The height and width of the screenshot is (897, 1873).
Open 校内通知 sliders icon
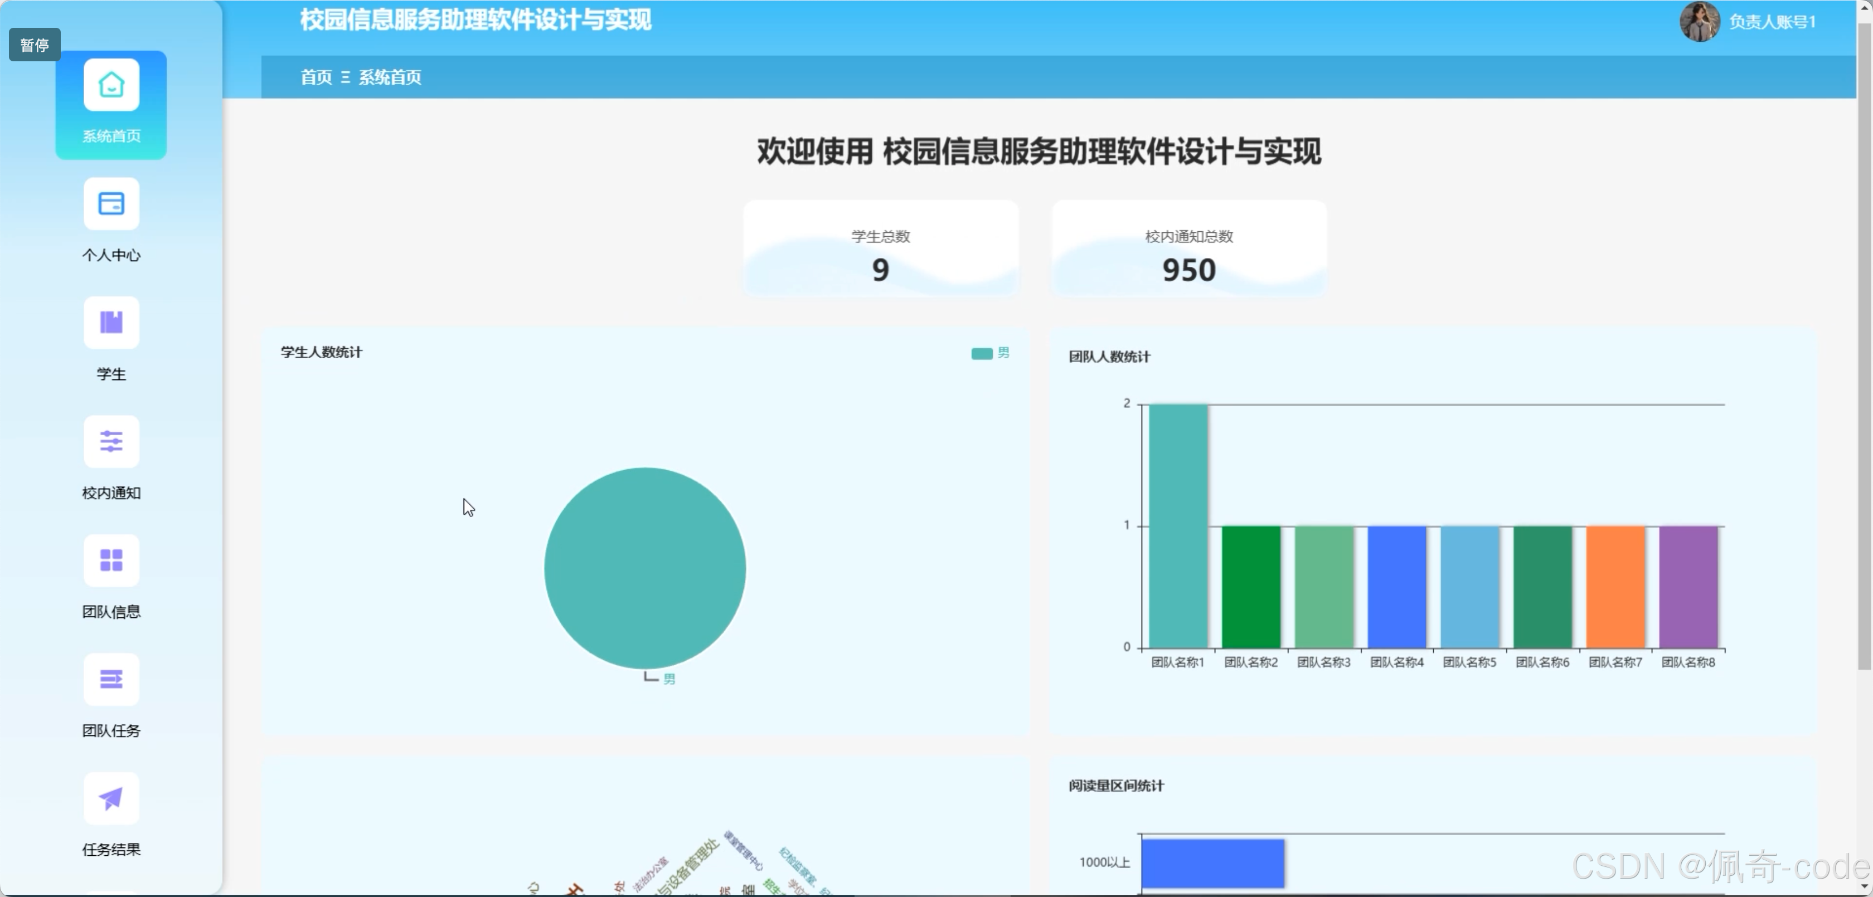point(111,442)
